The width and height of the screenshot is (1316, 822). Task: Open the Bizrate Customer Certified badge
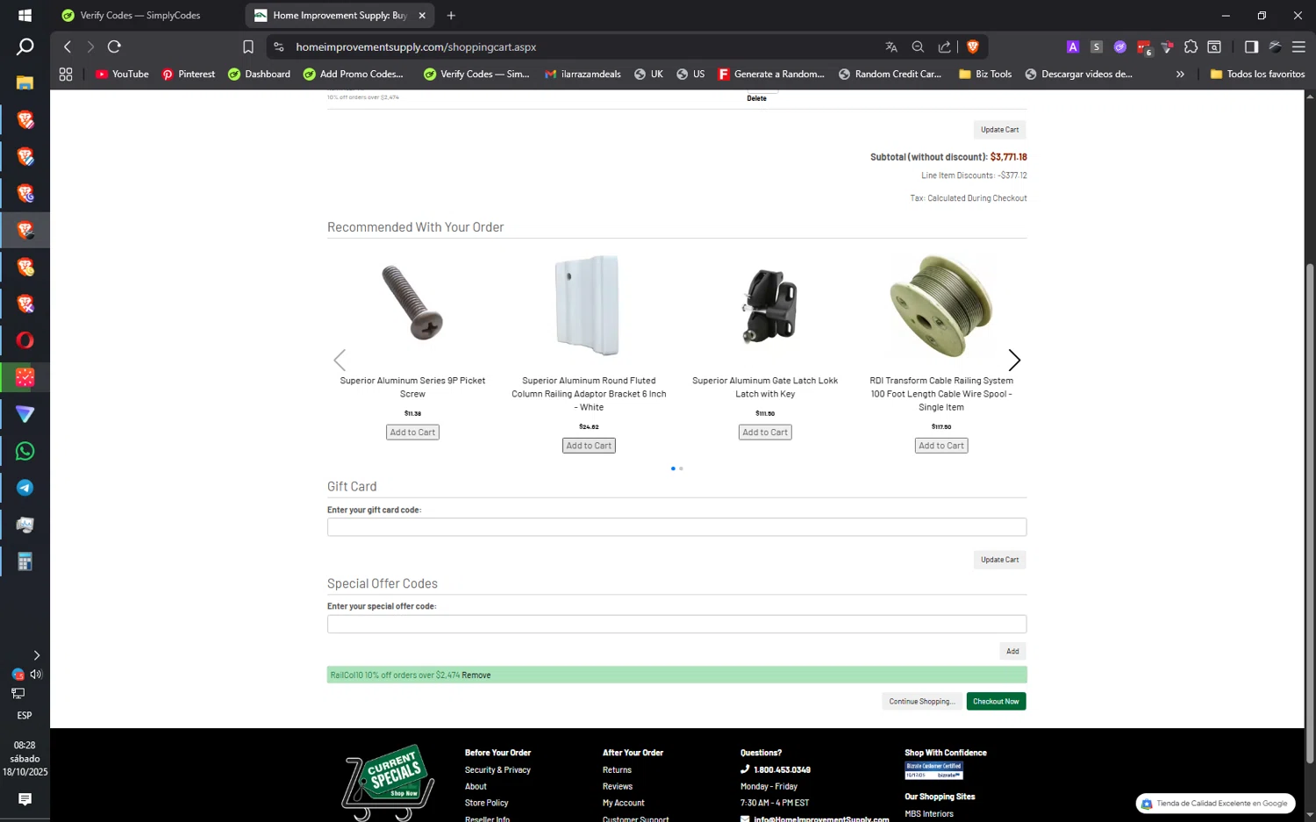[933, 770]
